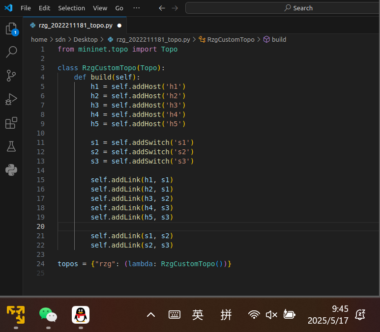Open the Testing flask view
This screenshot has width=380, height=332.
[x=11, y=146]
